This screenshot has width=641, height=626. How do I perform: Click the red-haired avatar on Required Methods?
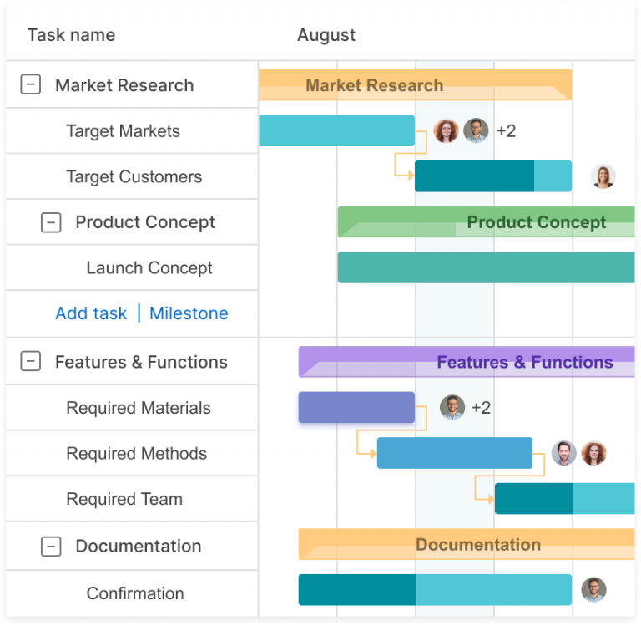[x=593, y=453]
